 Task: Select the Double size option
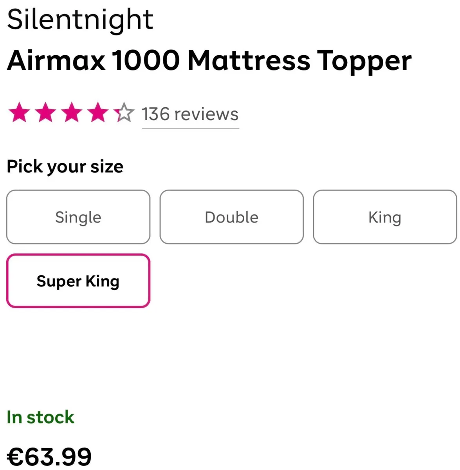click(x=231, y=217)
